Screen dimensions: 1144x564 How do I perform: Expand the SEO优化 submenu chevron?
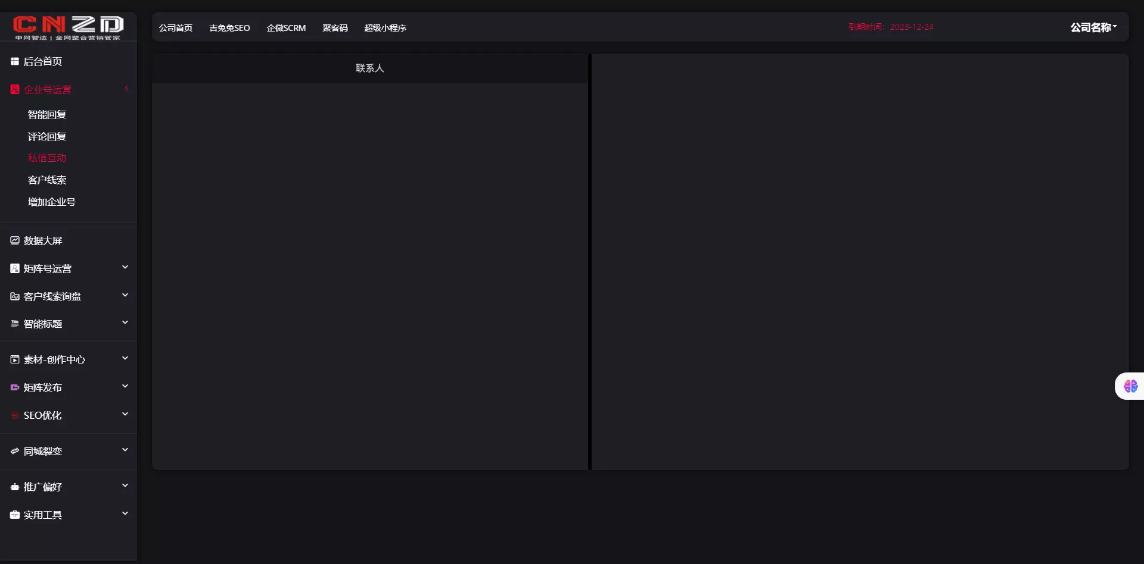[125, 415]
